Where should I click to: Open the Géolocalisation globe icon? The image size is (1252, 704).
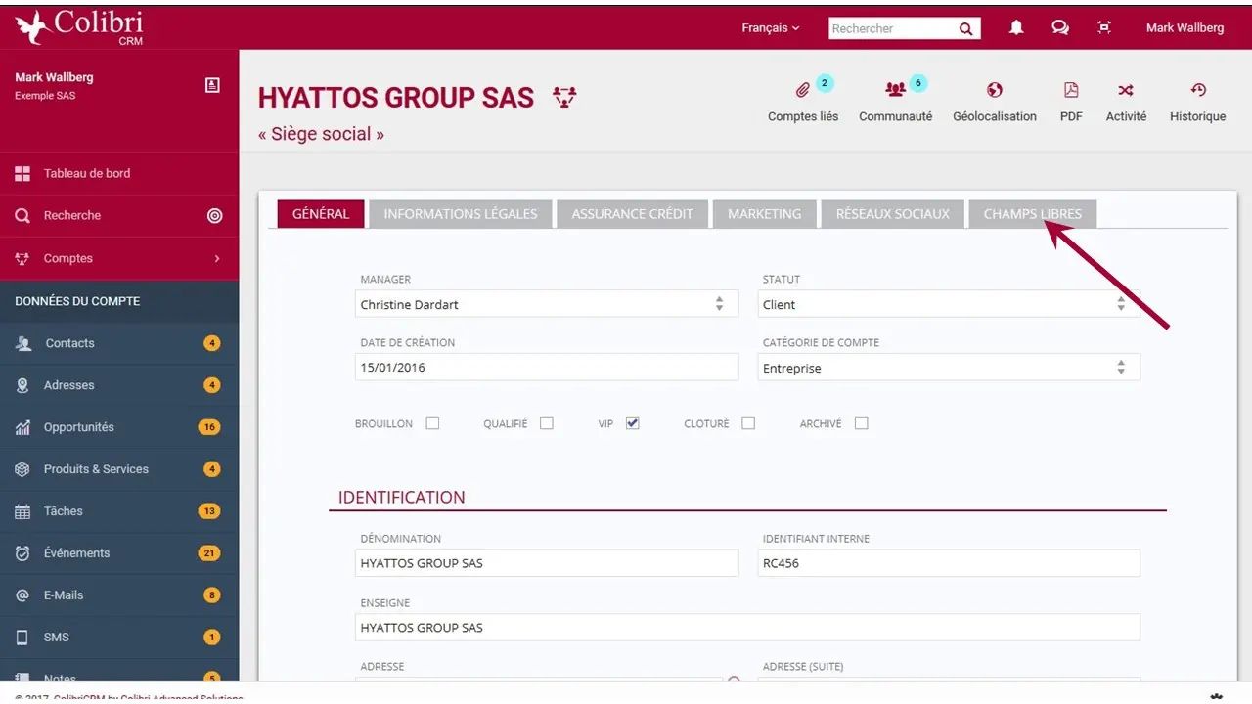tap(995, 91)
